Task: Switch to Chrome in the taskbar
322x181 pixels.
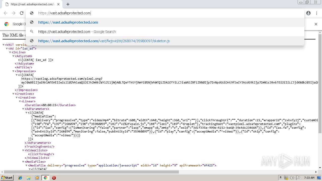Action: [x=45, y=178]
